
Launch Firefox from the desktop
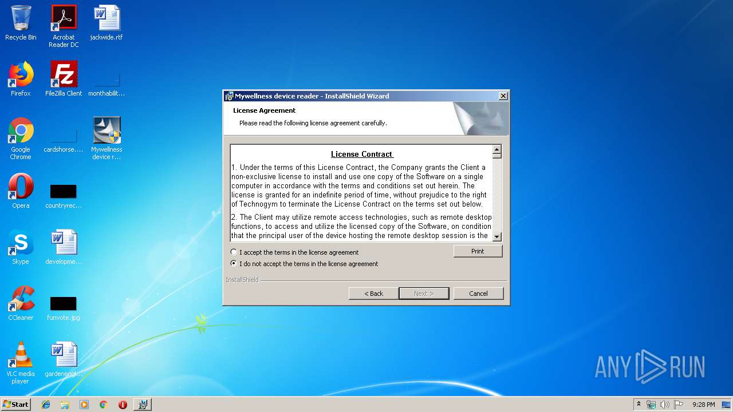(x=21, y=79)
